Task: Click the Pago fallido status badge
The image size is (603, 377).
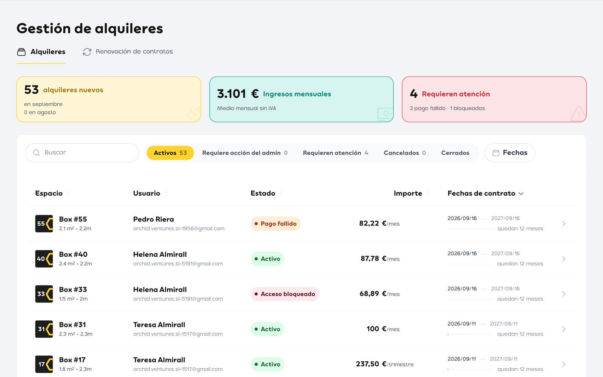Action: tap(275, 224)
